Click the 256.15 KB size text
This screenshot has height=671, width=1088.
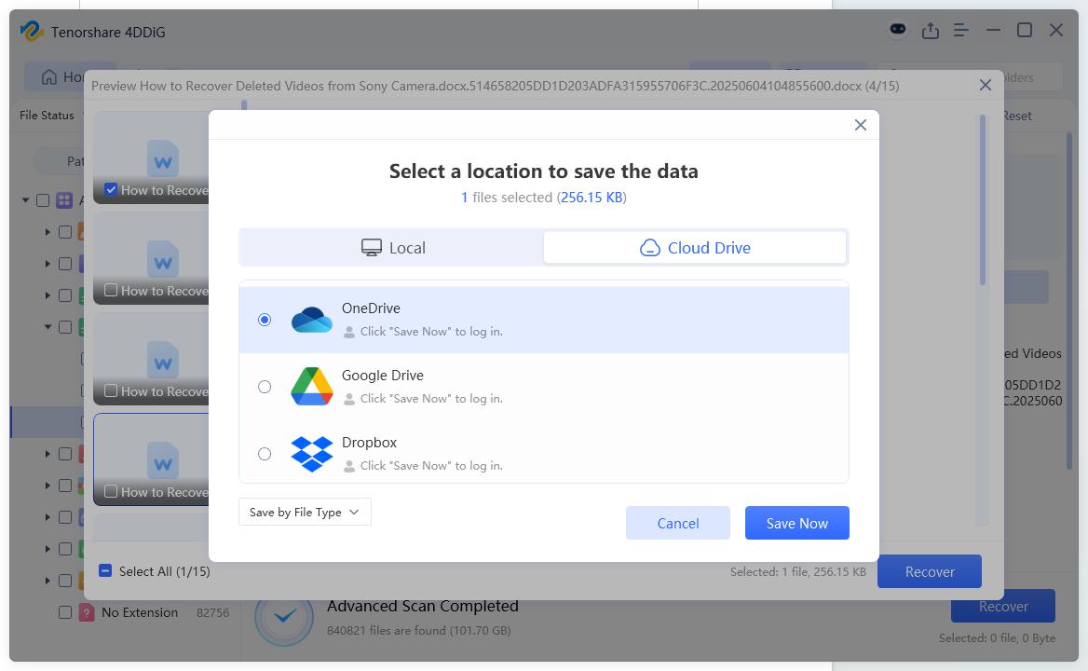(592, 198)
